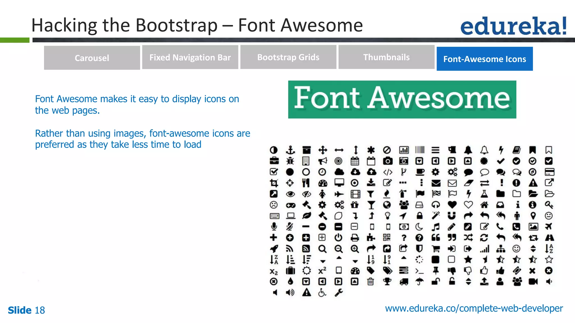The height and width of the screenshot is (323, 575).
Task: Select the Bootstrap Grids tab
Action: 288,57
